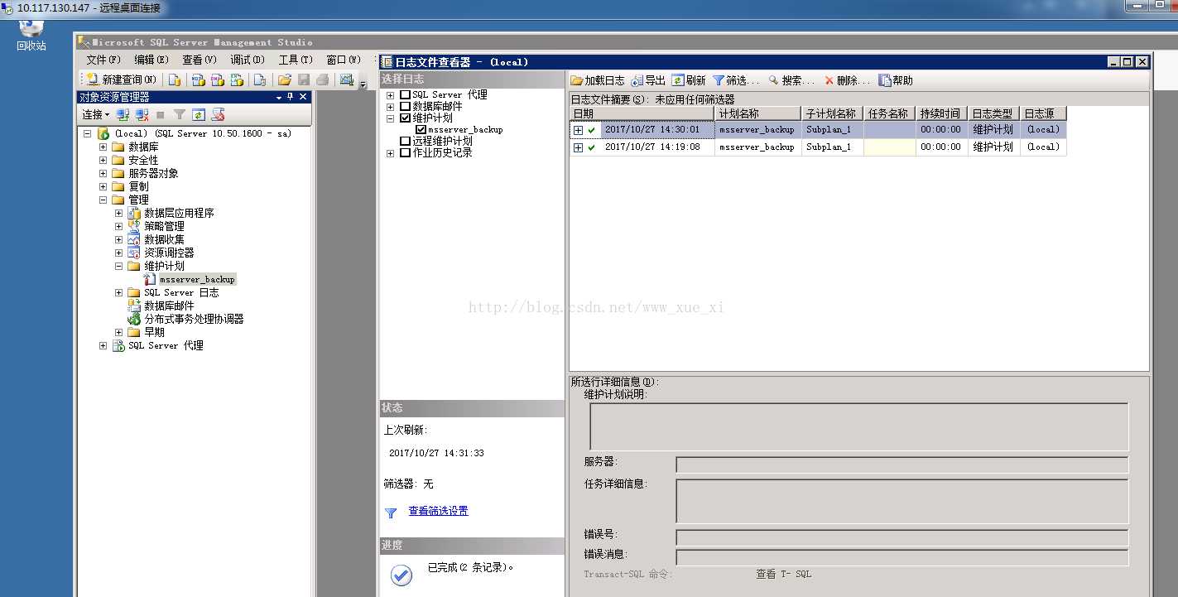Open the 编辑(E) menu

click(x=151, y=60)
